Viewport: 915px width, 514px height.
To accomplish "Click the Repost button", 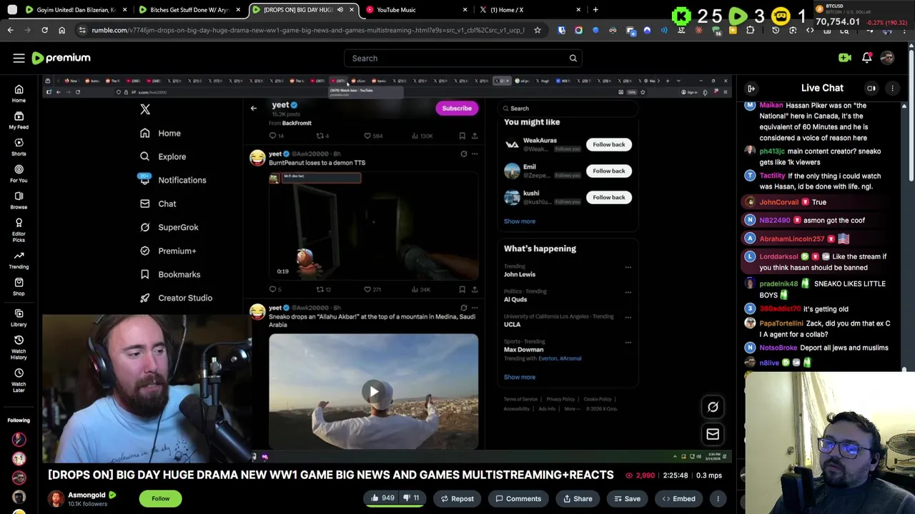I will pyautogui.click(x=456, y=498).
